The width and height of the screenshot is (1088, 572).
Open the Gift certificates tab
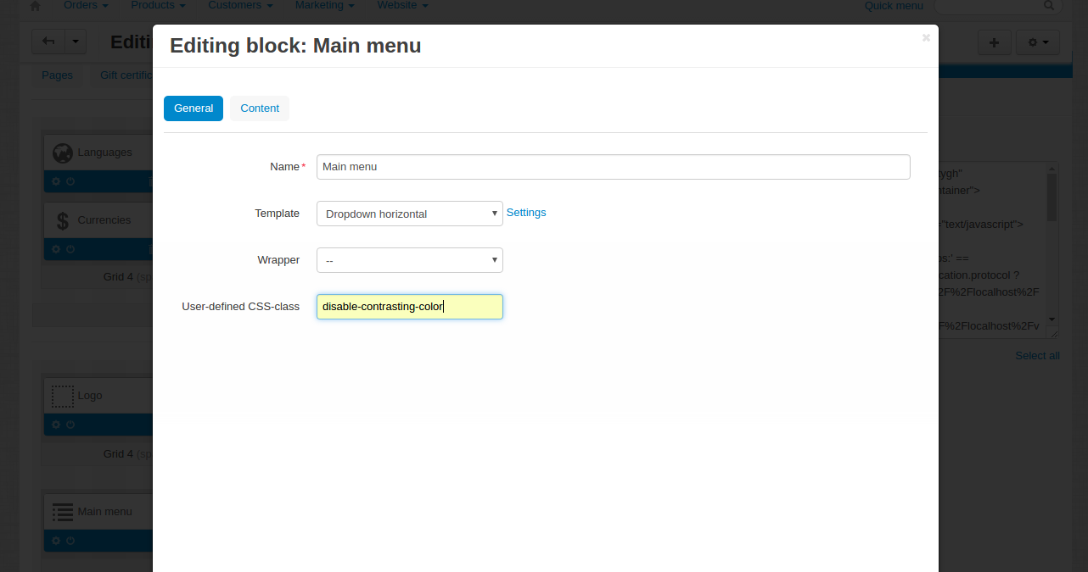tap(126, 75)
